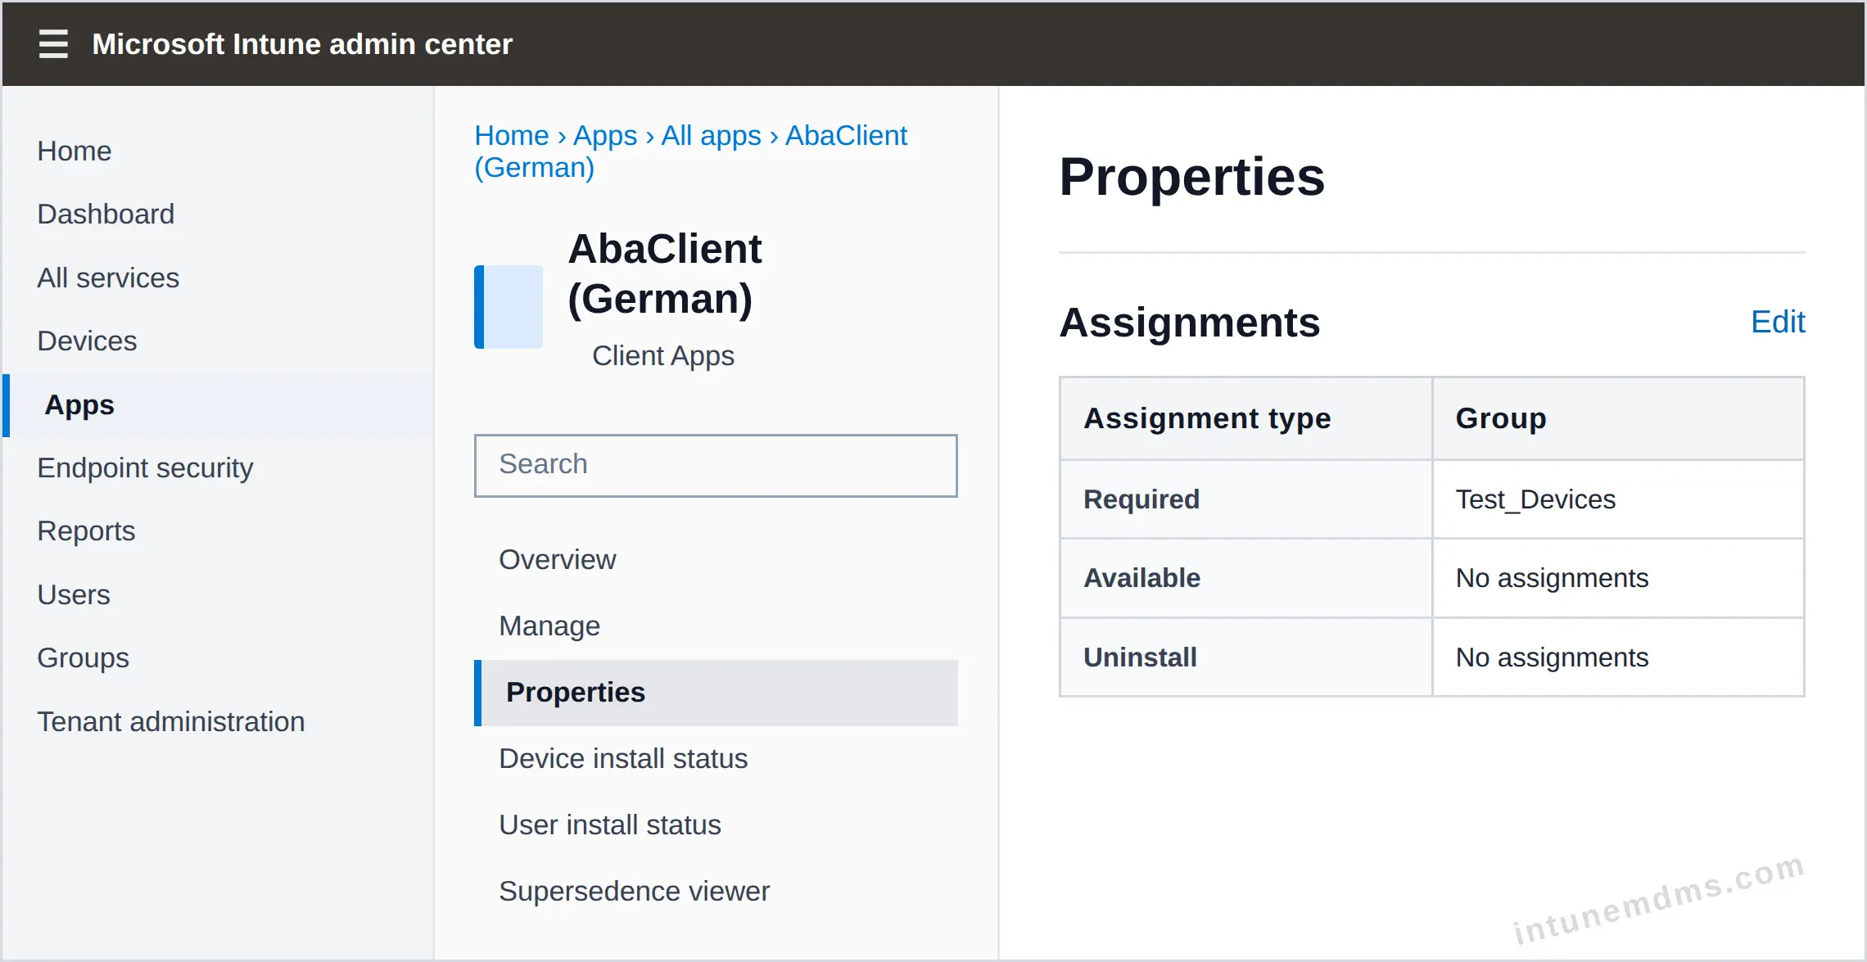This screenshot has width=1867, height=962.
Task: Edit the Assignments section
Action: (x=1778, y=322)
